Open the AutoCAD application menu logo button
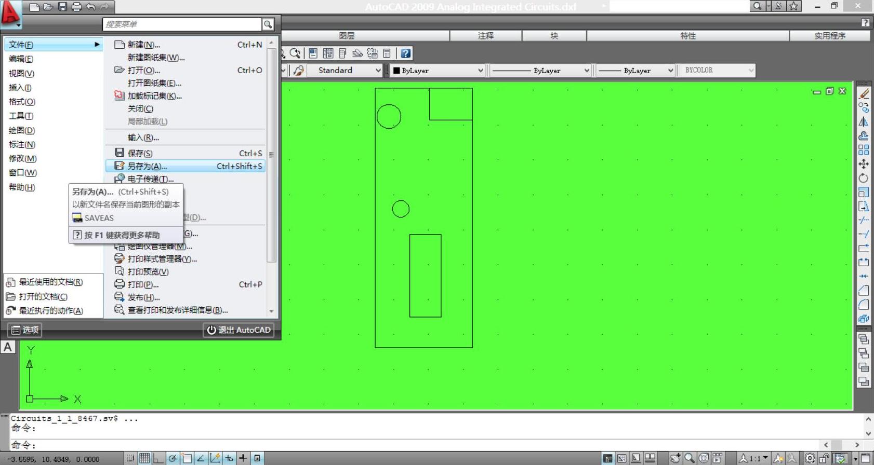Viewport: 874px width, 465px height. (11, 13)
